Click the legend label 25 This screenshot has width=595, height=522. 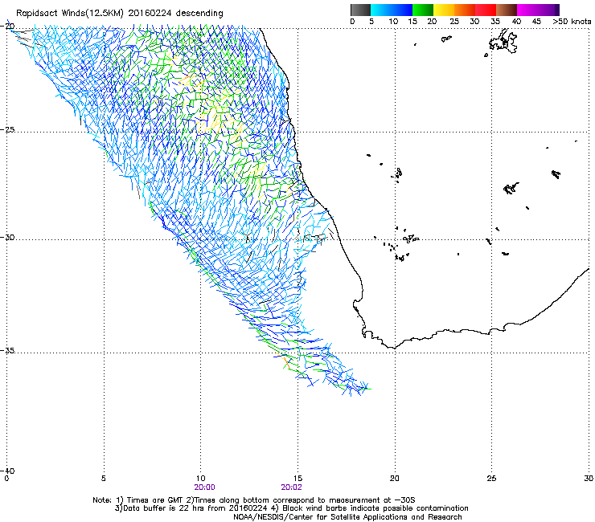[454, 22]
